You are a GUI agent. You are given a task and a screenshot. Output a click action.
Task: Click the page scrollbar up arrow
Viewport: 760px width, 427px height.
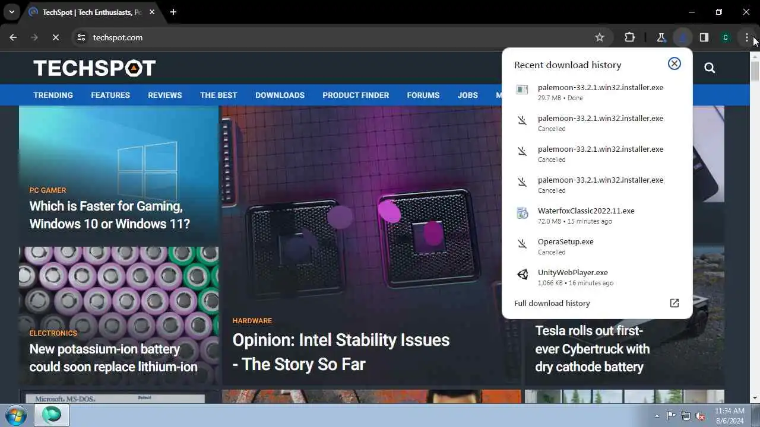click(755, 56)
